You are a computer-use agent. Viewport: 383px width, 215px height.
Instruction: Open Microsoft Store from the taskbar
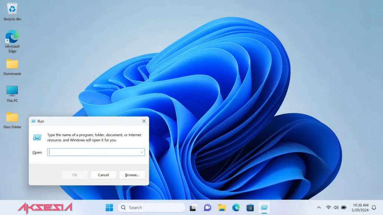[x=250, y=208]
